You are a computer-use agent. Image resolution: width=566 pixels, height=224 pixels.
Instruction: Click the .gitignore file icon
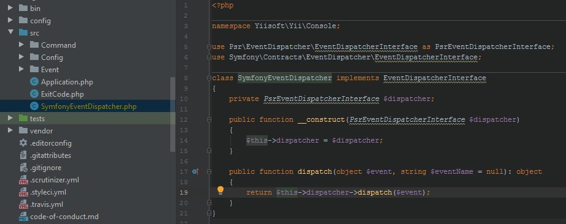click(23, 168)
